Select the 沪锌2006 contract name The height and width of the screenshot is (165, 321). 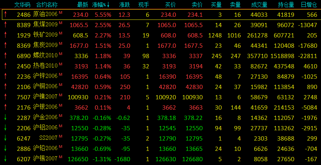tap(45, 76)
